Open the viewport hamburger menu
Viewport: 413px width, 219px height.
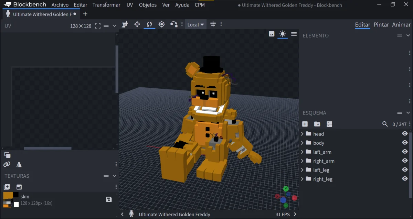(x=294, y=34)
